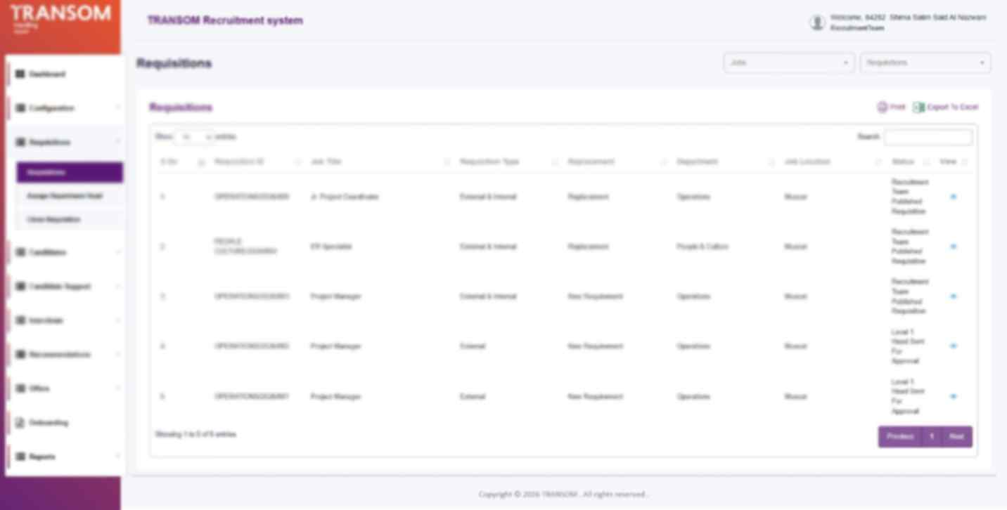Viewport: 1007px width, 510px height.
Task: Click the Next pagination button
Action: tap(957, 437)
